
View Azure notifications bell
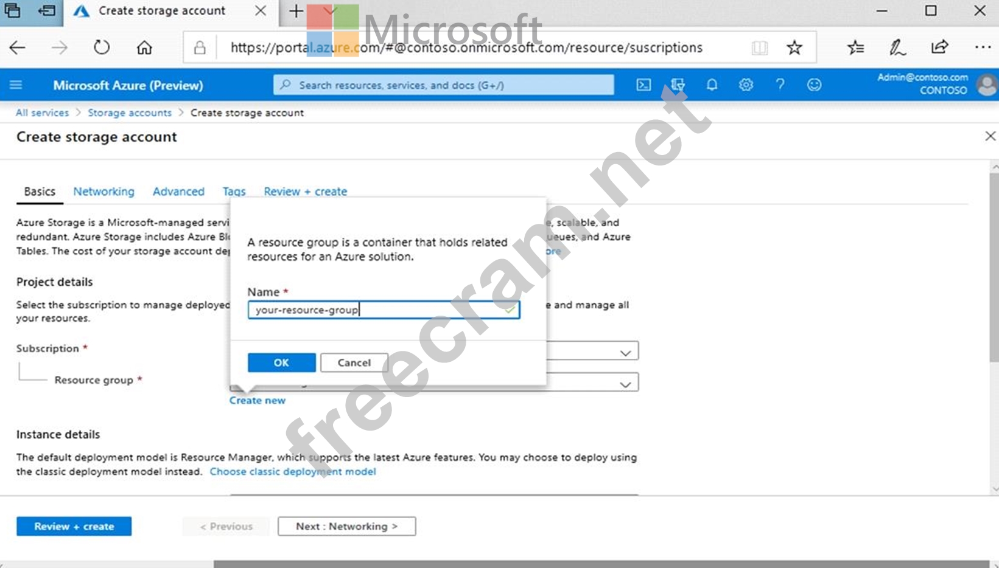coord(712,85)
